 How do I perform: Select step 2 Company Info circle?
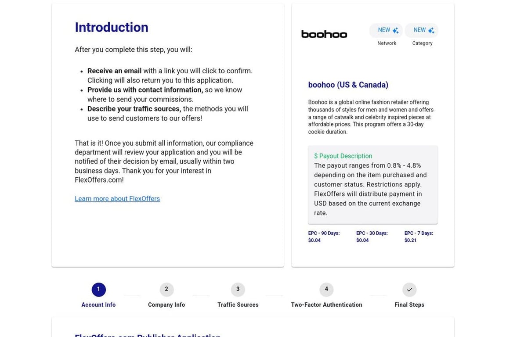[x=166, y=289]
